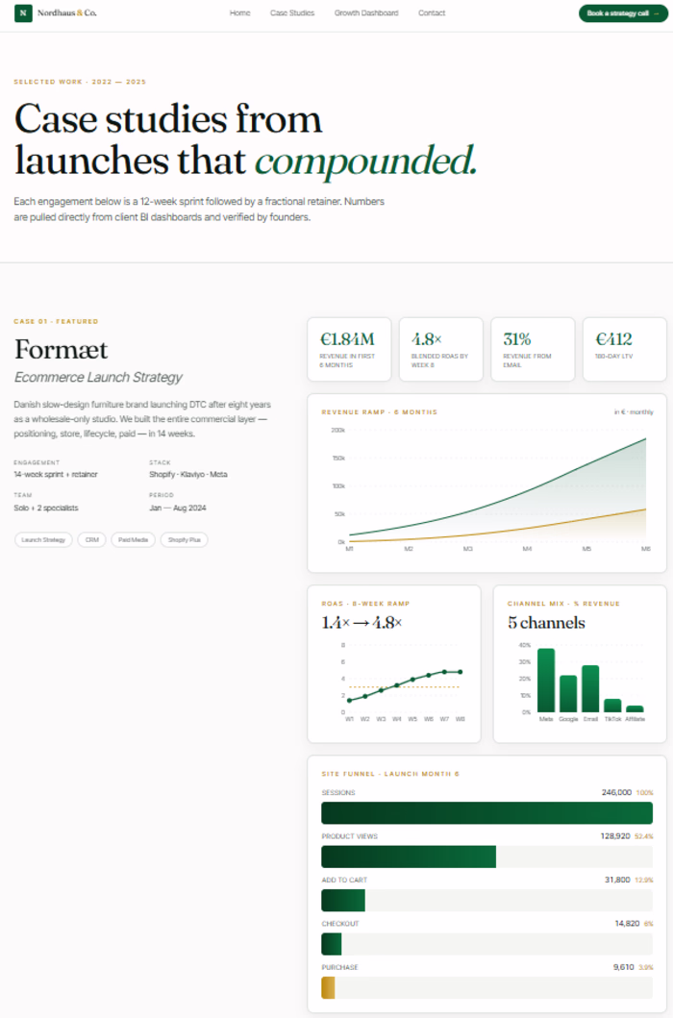The image size is (673, 1018).
Task: Click the Add to Cart funnel bar
Action: coord(343,901)
